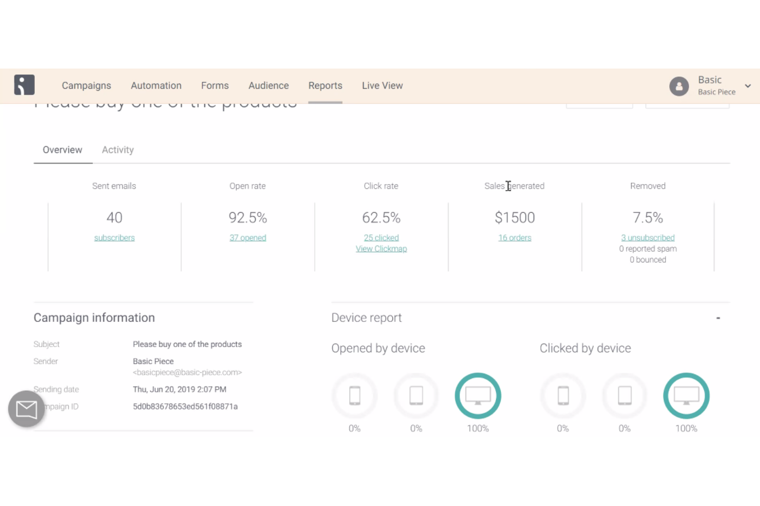Open Live View

pos(382,86)
